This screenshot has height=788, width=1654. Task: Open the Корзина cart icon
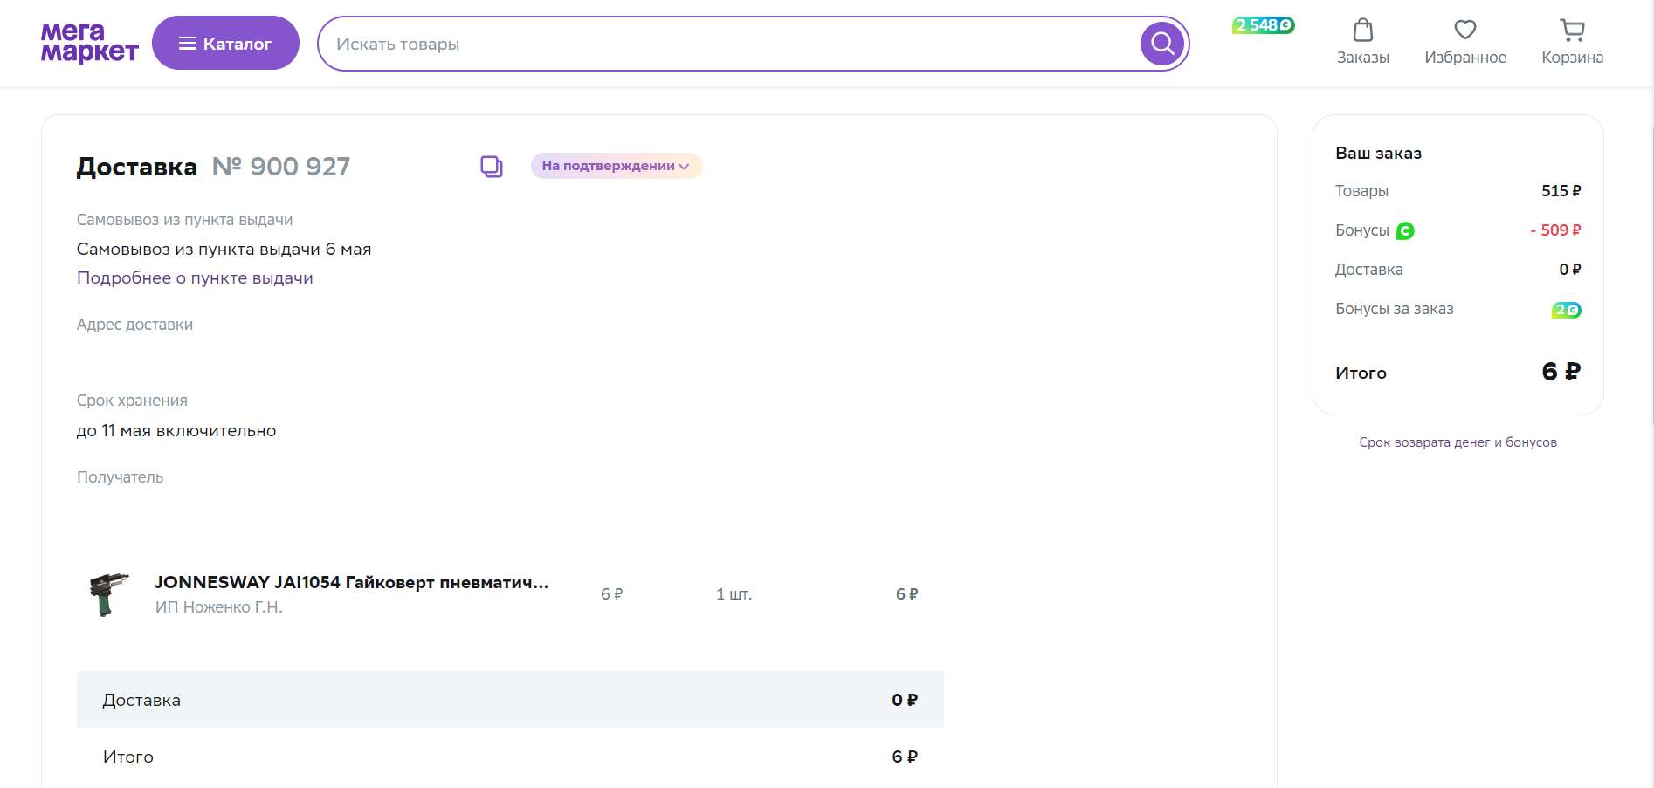pyautogui.click(x=1572, y=42)
